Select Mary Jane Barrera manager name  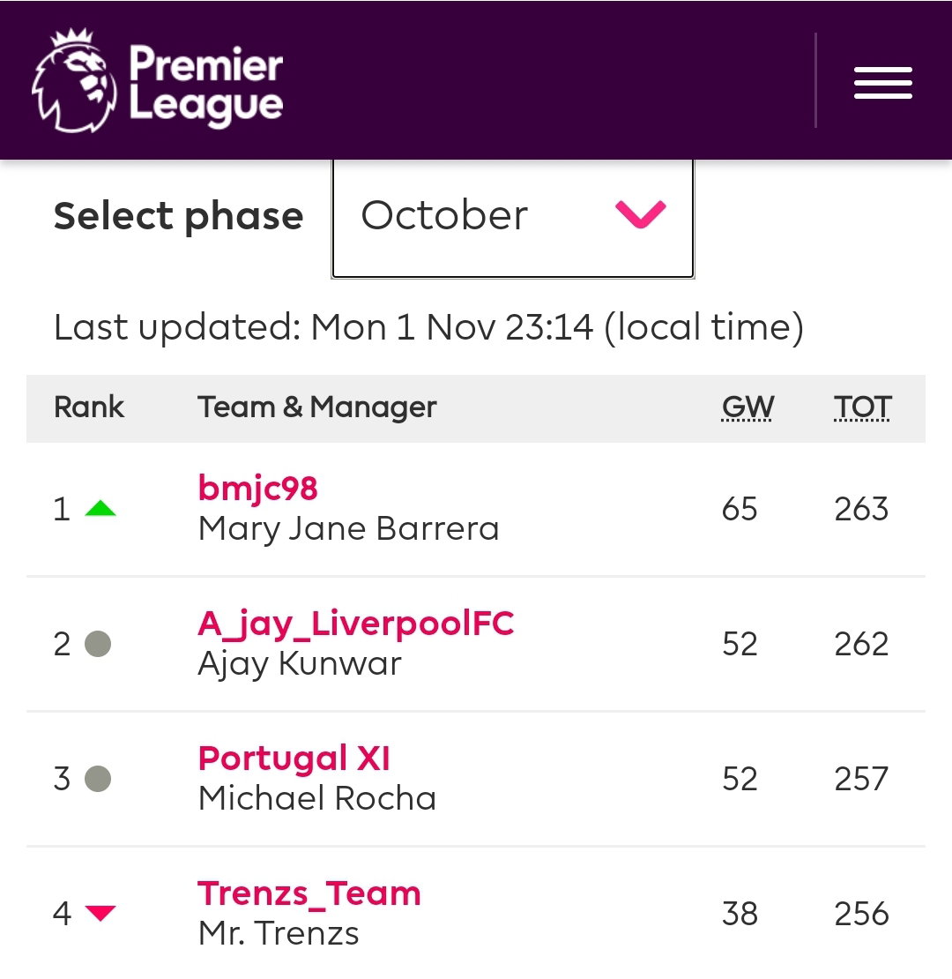pyautogui.click(x=349, y=529)
